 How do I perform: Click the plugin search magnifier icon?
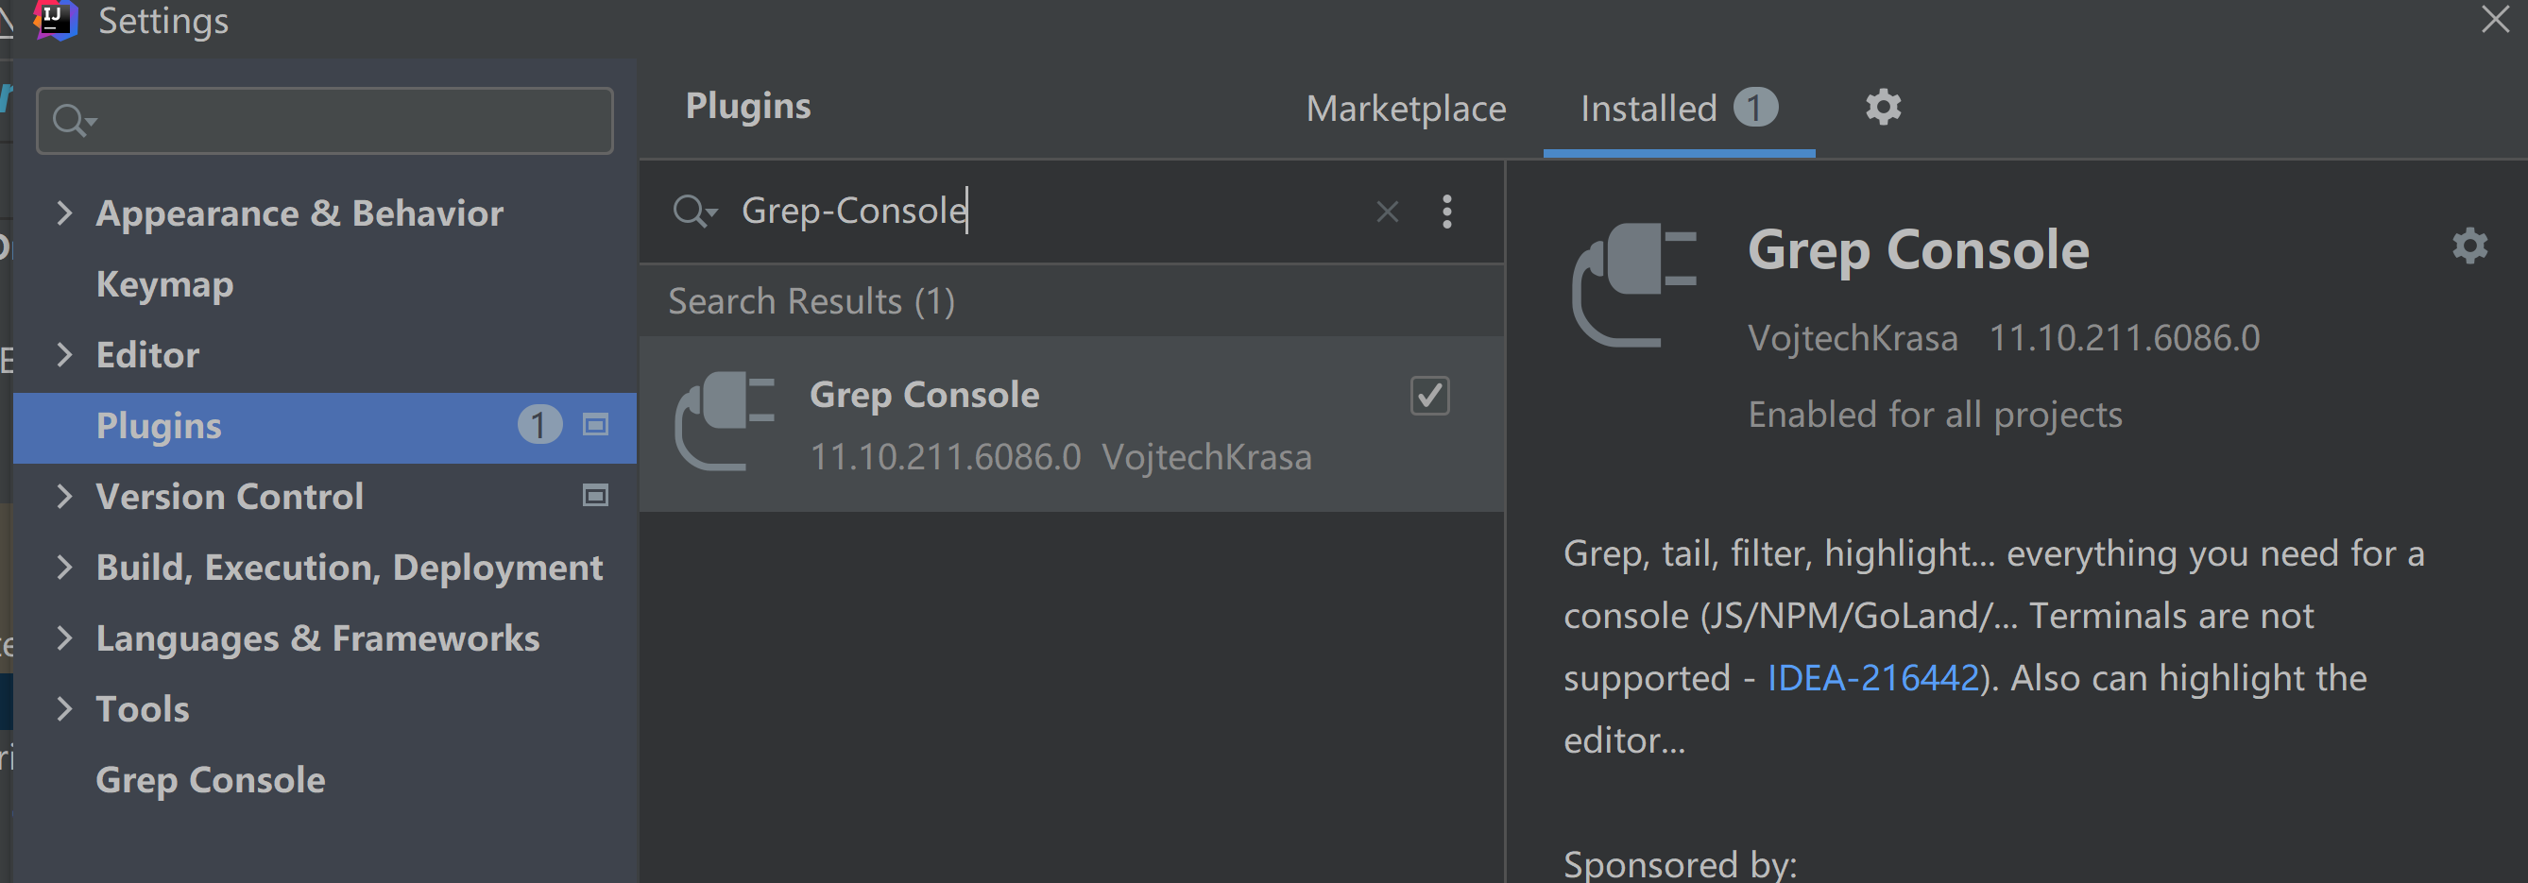point(692,211)
